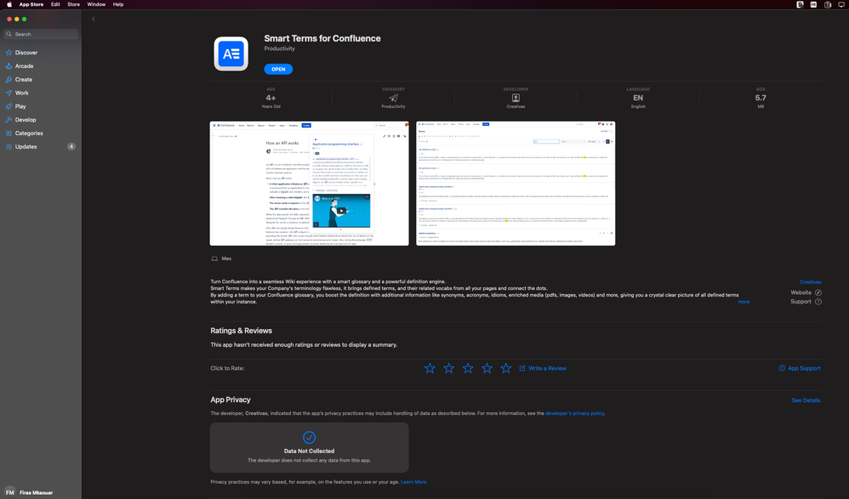Click the Updates badge showing 4
Screen dimensions: 849x499
point(71,147)
